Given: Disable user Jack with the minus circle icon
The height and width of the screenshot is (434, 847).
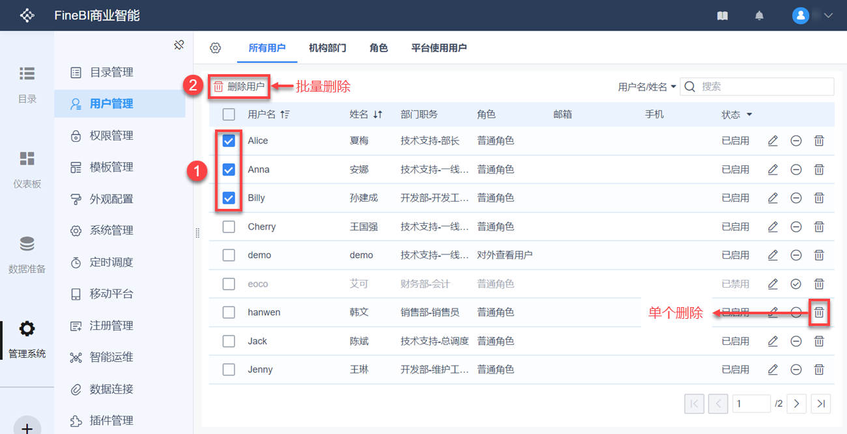Looking at the screenshot, I should (x=796, y=341).
